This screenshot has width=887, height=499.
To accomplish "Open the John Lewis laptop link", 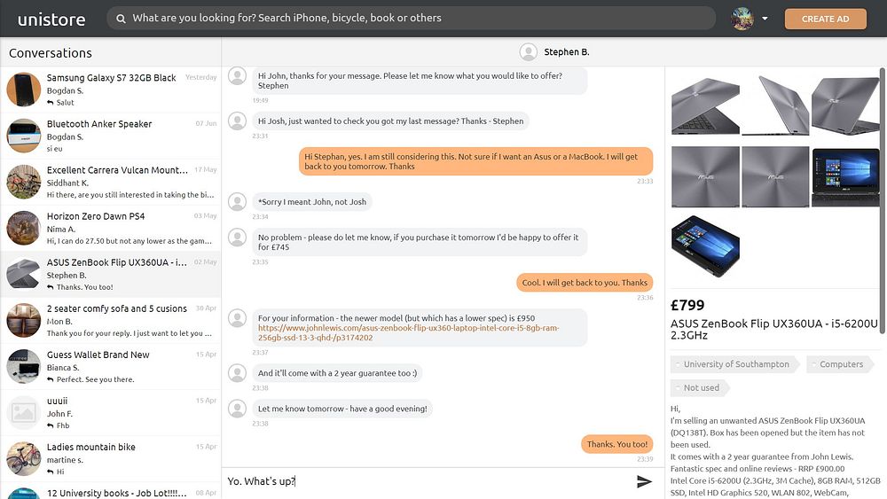I will 408,332.
